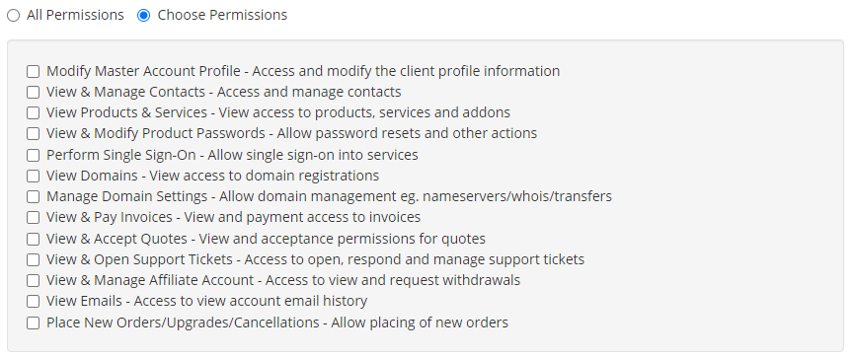Enable Place New Orders/Upgrades/Cancellations checkbox
Viewport: 852px width, 358px height.
point(34,323)
